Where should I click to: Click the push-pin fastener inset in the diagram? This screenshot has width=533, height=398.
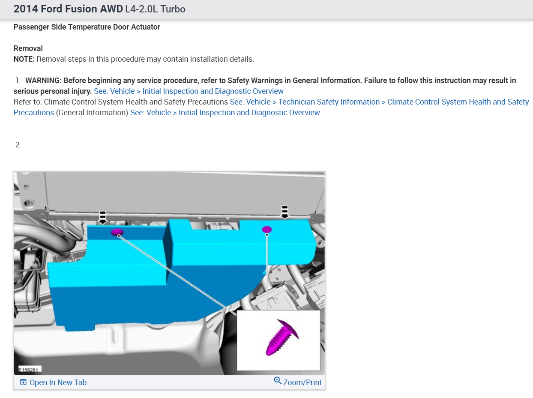(x=278, y=340)
